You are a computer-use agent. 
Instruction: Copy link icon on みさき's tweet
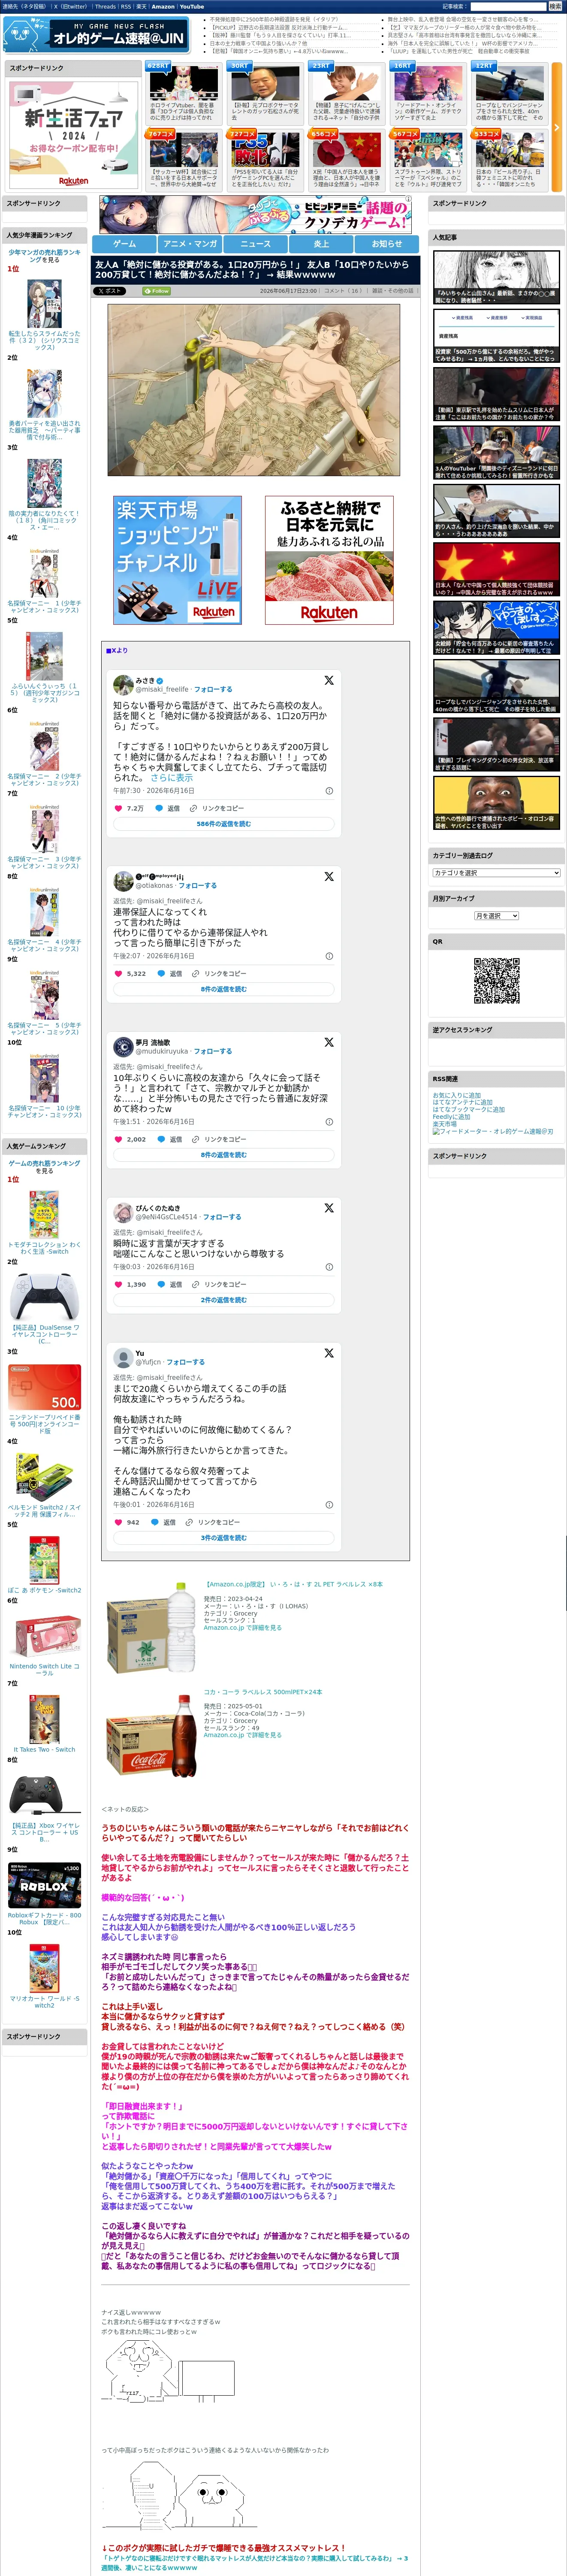point(195,808)
